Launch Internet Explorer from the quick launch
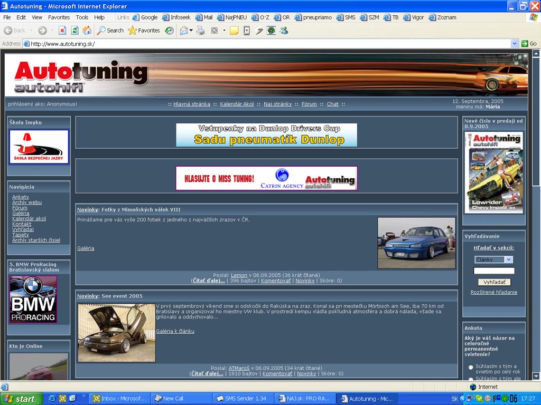541x405 pixels. tap(52, 399)
